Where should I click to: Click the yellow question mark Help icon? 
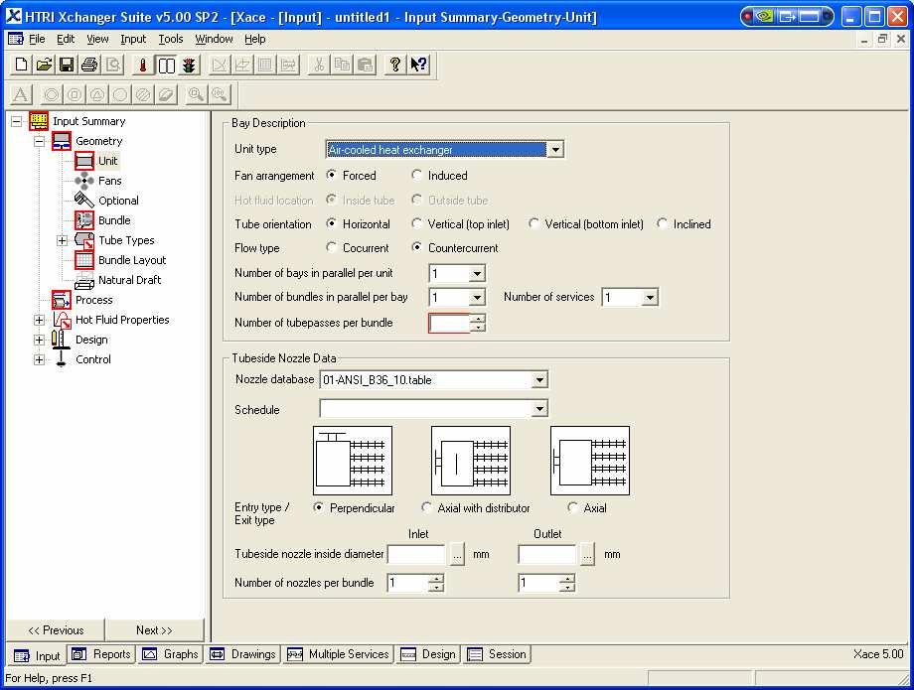[394, 65]
